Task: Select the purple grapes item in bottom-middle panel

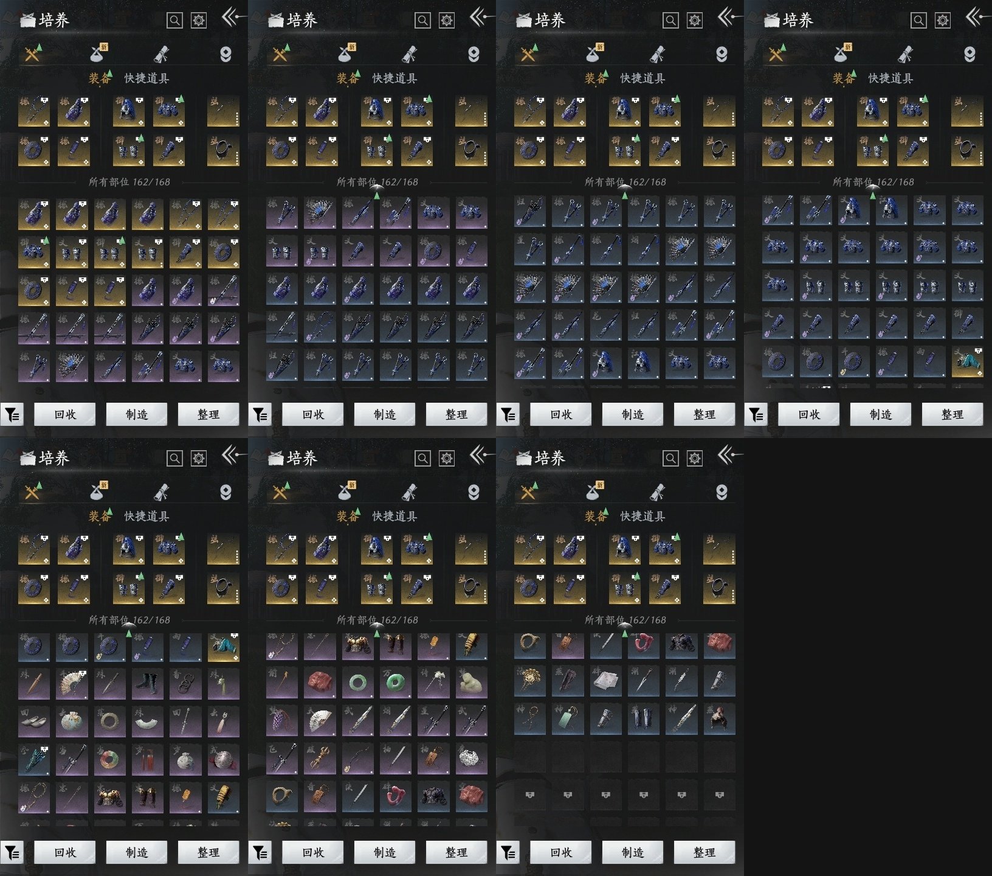Action: point(282,721)
